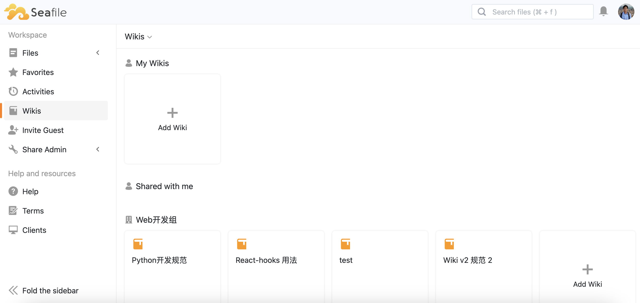Expand the Share Admin submenu chevron
This screenshot has height=303, width=640.
click(x=98, y=149)
